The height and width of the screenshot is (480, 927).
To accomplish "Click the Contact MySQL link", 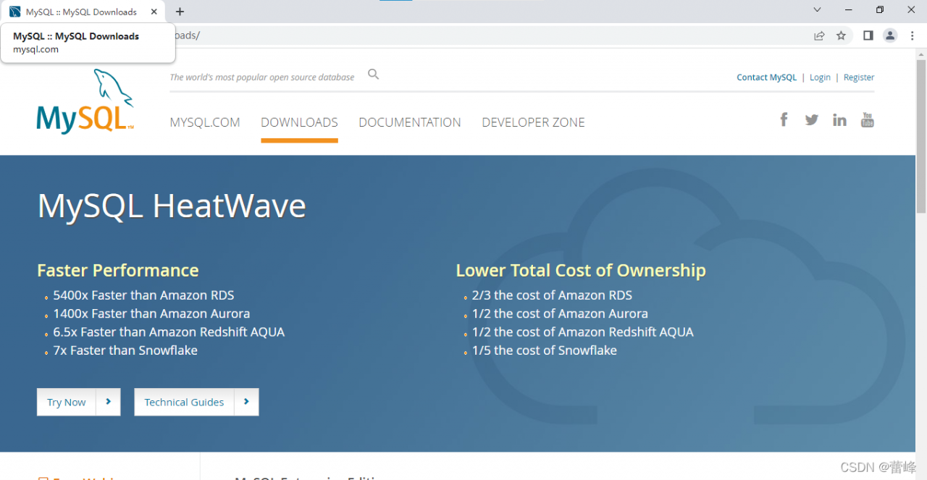I will [766, 77].
